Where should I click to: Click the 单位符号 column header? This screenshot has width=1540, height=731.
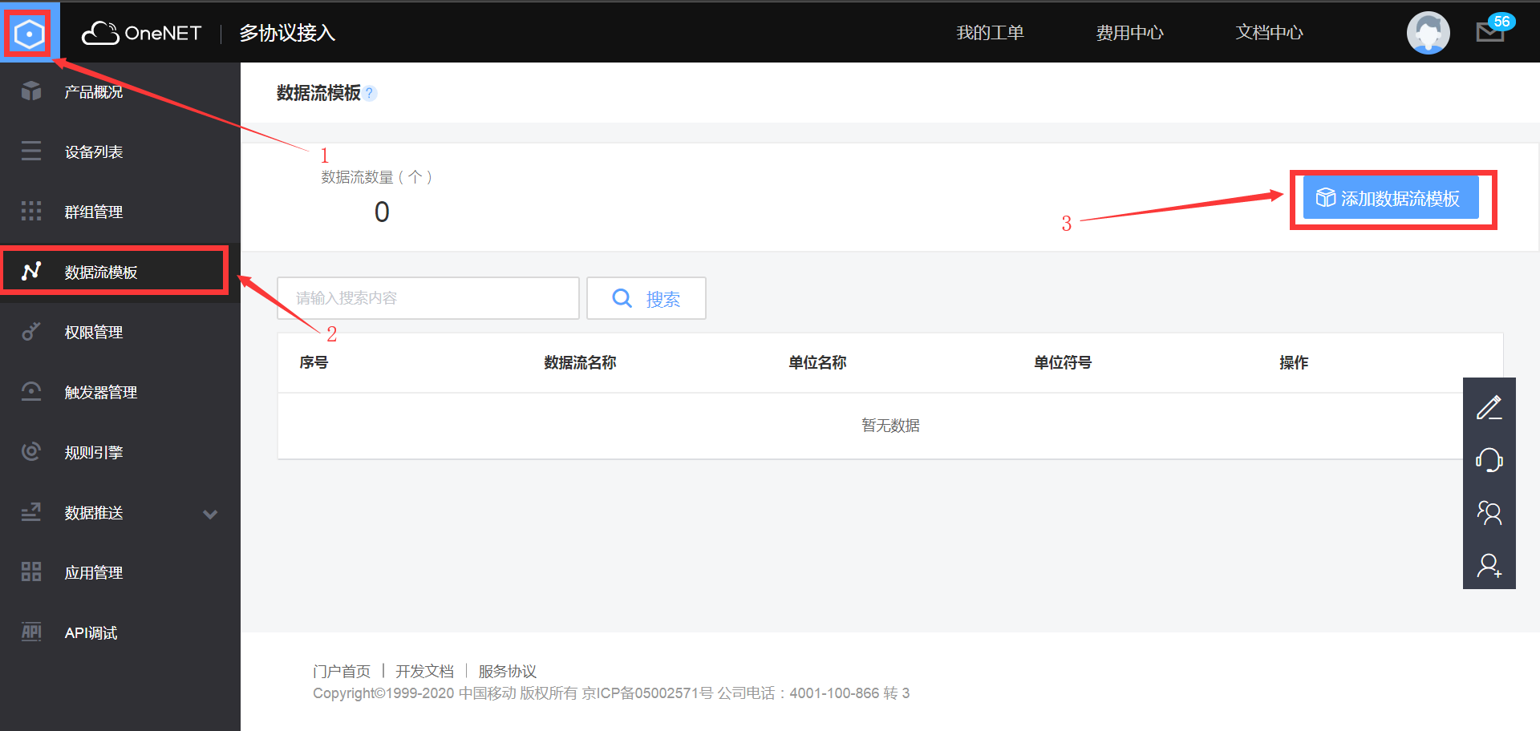(x=1063, y=362)
